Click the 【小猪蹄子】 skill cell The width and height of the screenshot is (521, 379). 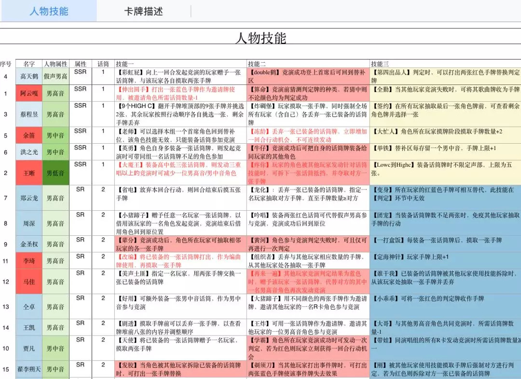coord(180,223)
